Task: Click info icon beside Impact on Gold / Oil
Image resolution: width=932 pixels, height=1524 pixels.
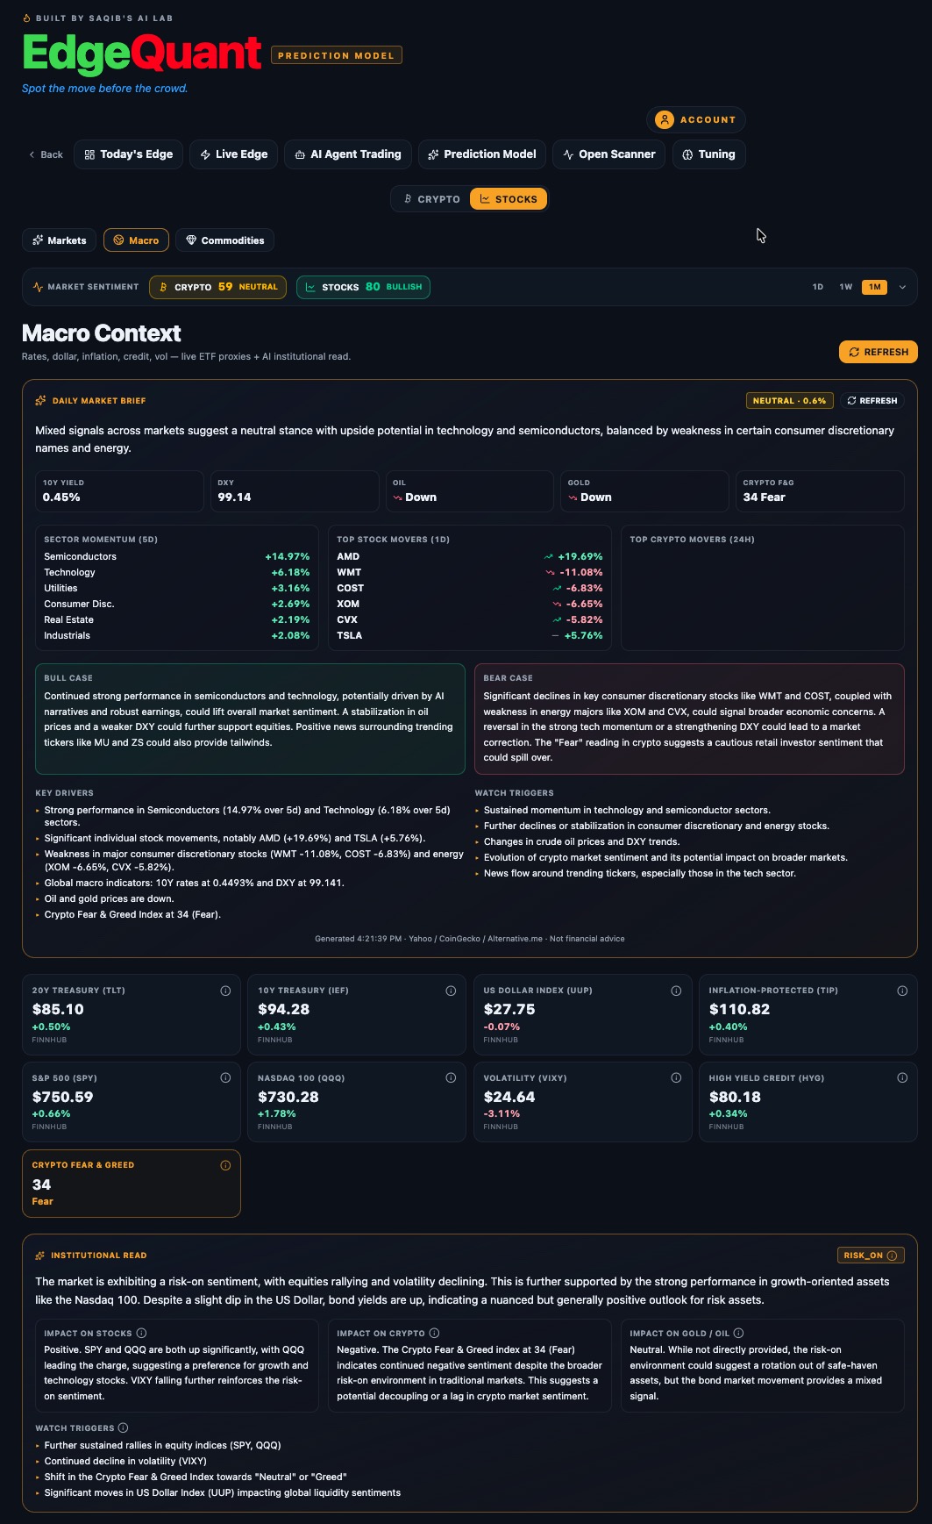Action: [x=738, y=1333]
